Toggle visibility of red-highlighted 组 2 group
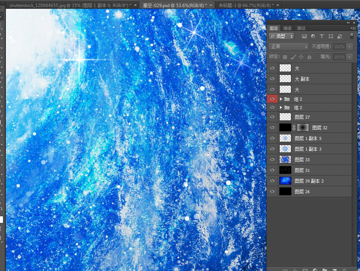 (272, 99)
